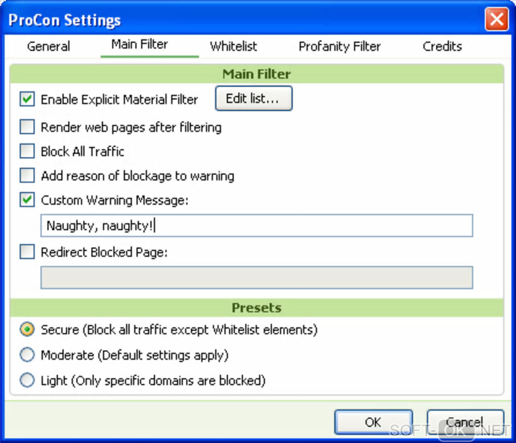Select the Light preset radio button
Viewport: 516px width, 443px height.
click(x=27, y=380)
